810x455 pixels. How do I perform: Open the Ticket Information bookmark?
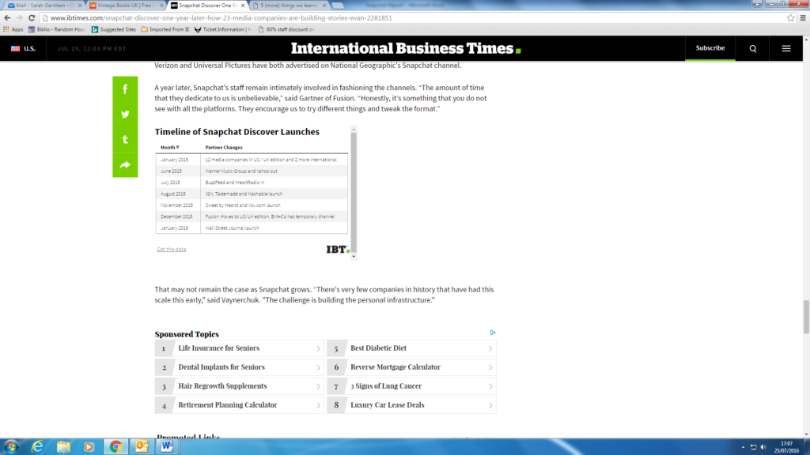[x=223, y=29]
